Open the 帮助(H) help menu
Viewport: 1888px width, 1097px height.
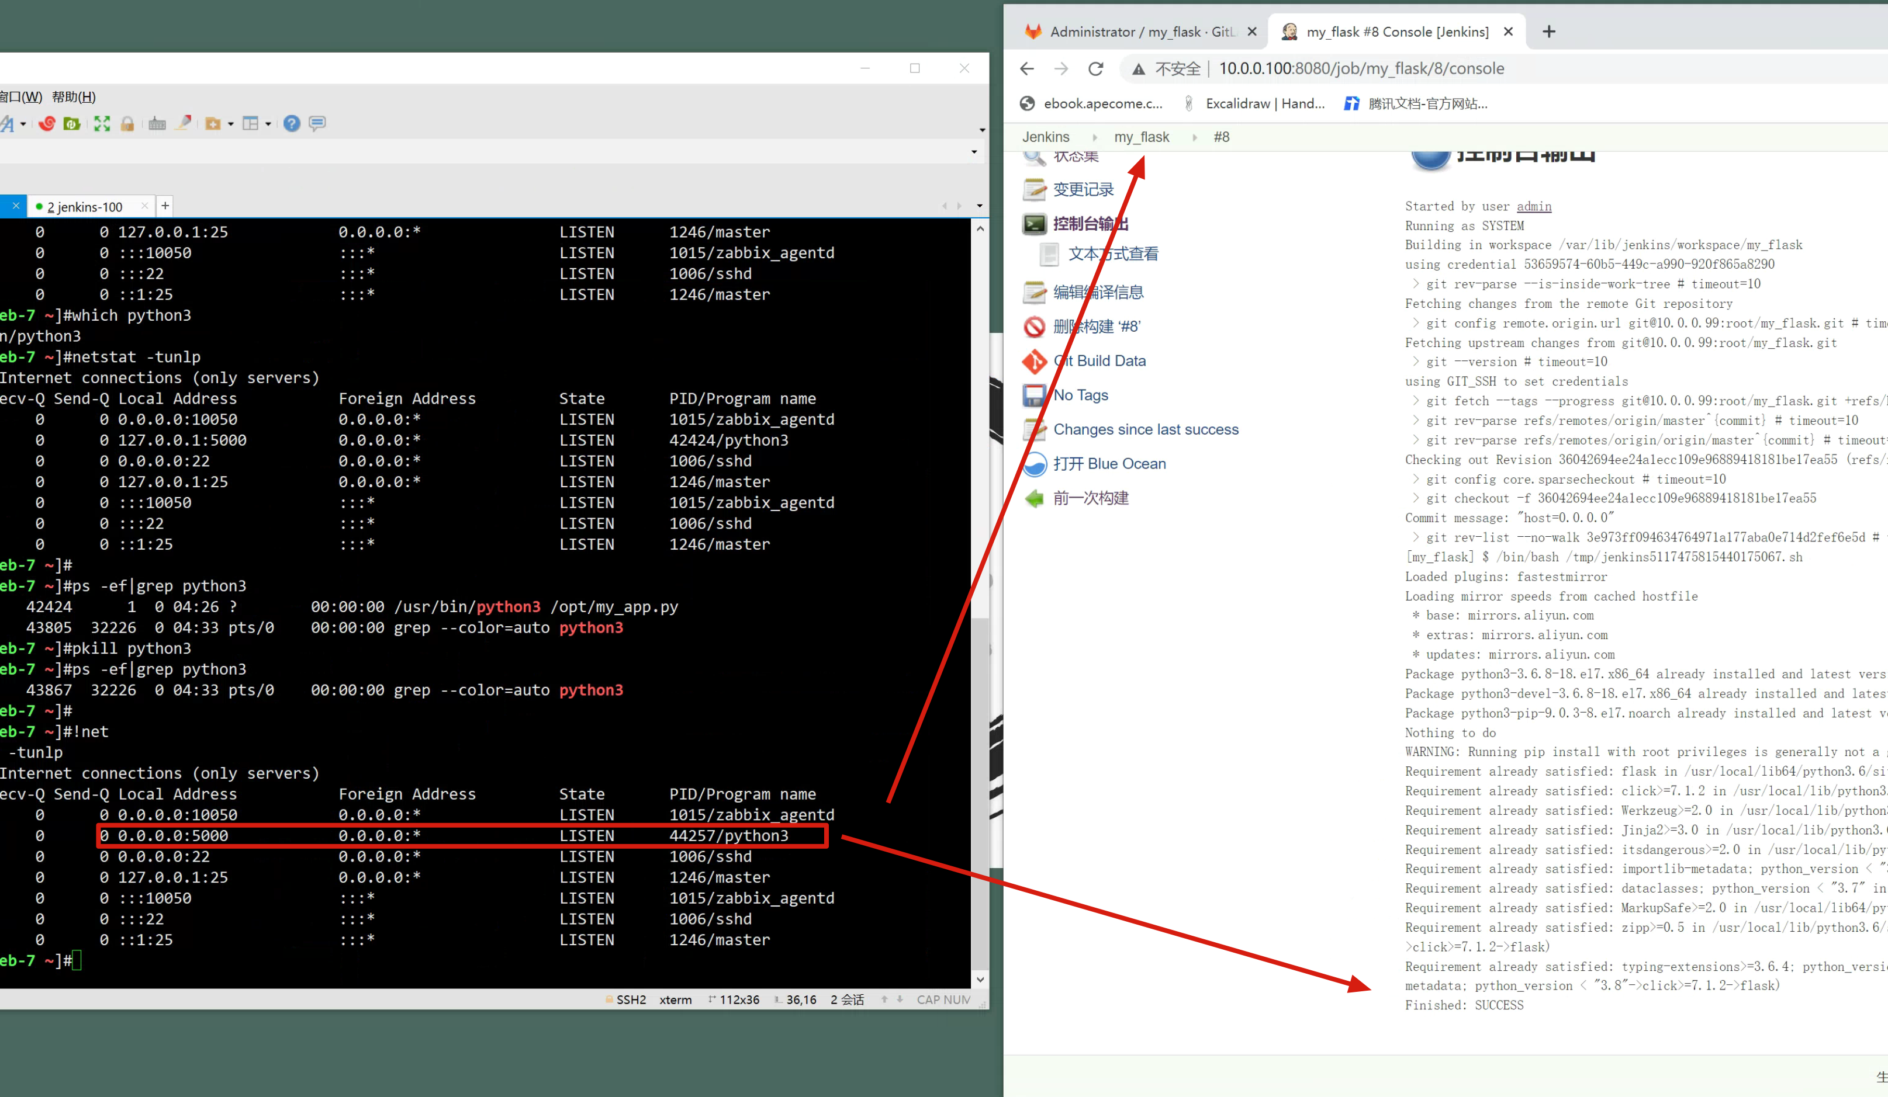click(x=74, y=98)
